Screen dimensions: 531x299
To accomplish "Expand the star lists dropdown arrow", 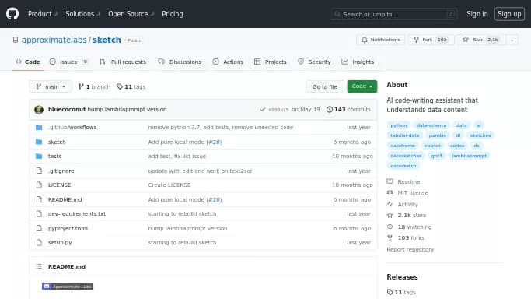I will pyautogui.click(x=512, y=40).
